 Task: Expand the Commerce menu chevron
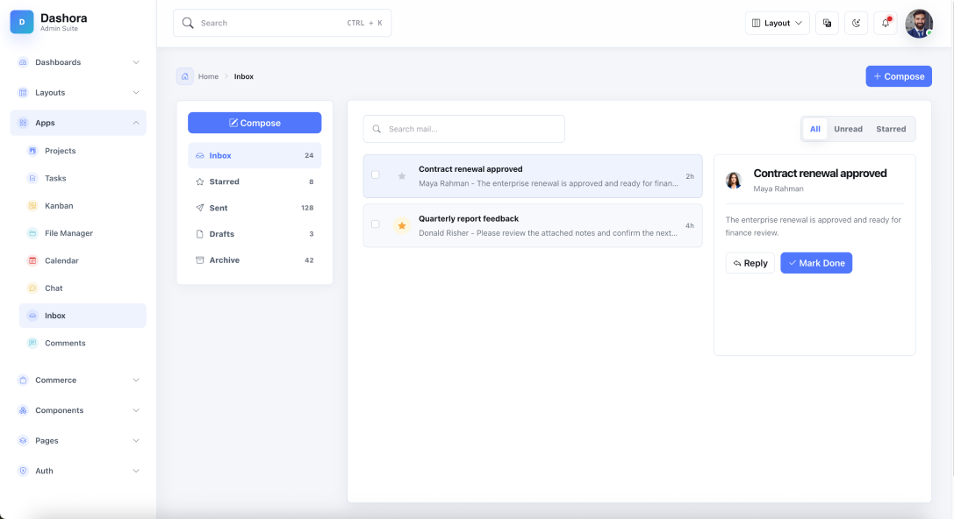click(x=136, y=380)
